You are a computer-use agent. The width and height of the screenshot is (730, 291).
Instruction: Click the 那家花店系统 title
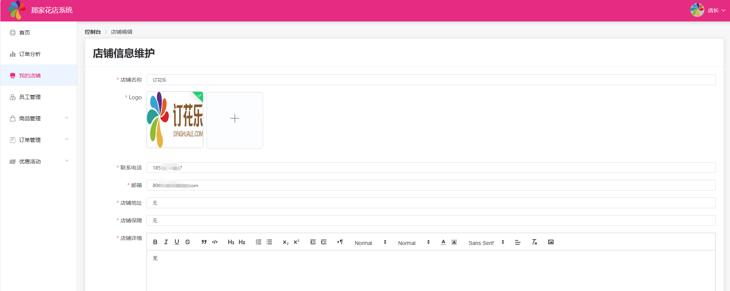tap(52, 10)
